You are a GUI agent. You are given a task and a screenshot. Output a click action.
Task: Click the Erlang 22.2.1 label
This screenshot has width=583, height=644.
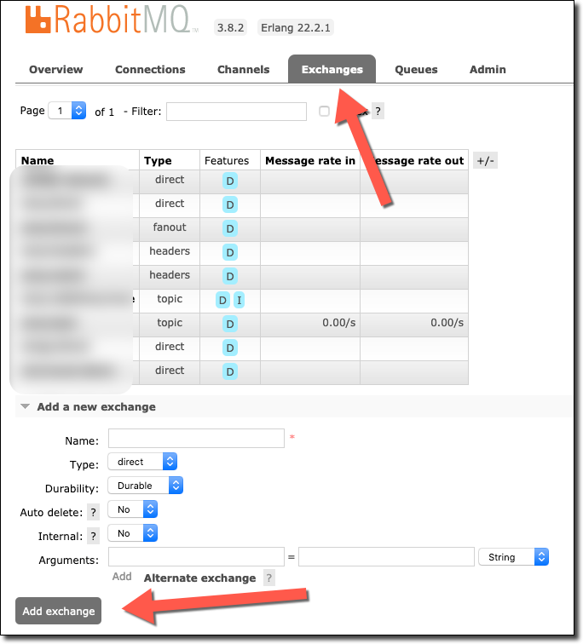pyautogui.click(x=296, y=28)
